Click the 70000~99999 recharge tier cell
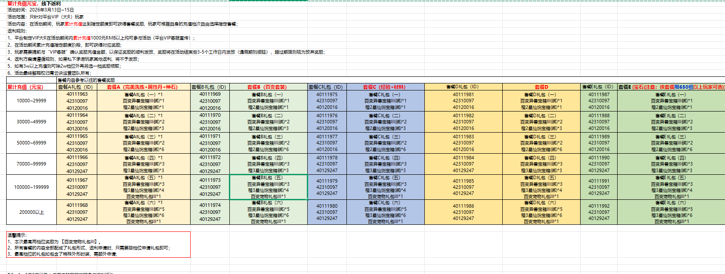 click(31, 164)
